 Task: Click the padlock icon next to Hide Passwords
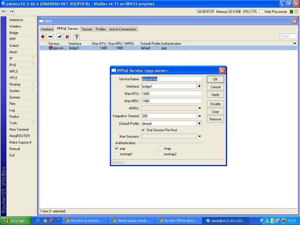tap(296, 12)
